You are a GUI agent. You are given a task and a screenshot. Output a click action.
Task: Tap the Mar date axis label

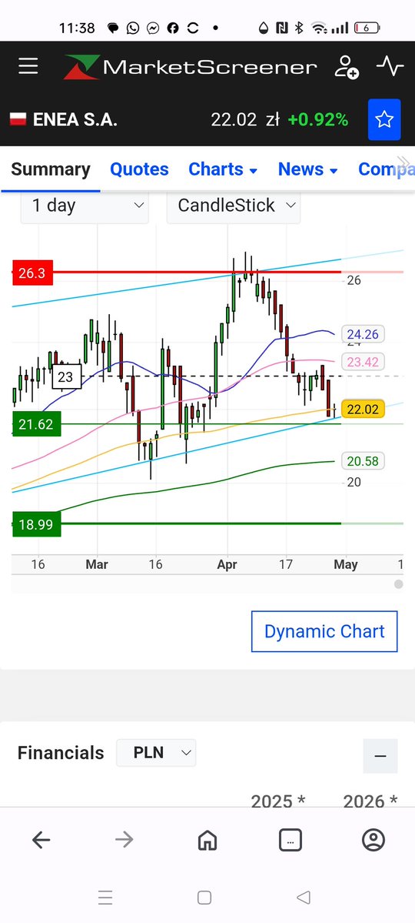click(96, 564)
